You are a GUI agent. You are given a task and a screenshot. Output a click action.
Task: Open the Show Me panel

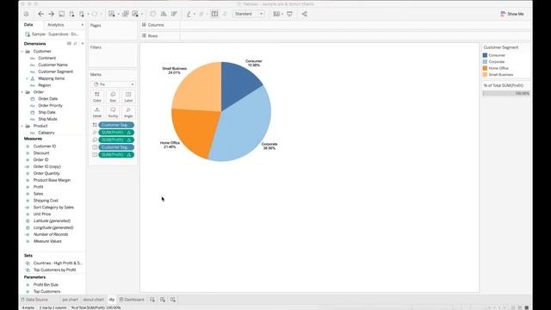pos(512,14)
